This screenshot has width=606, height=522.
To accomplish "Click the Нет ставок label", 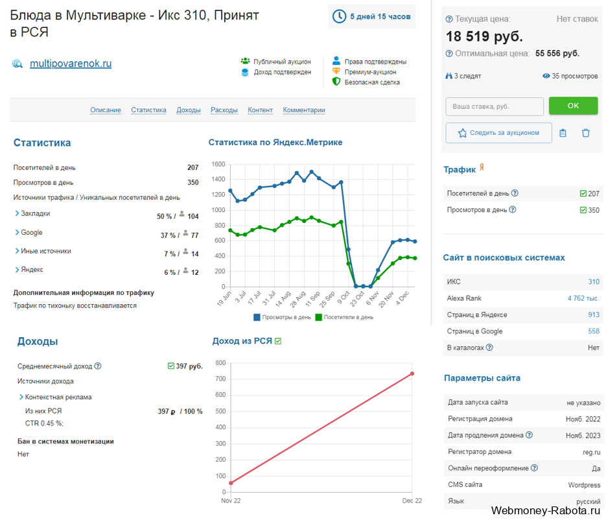I will (x=577, y=19).
